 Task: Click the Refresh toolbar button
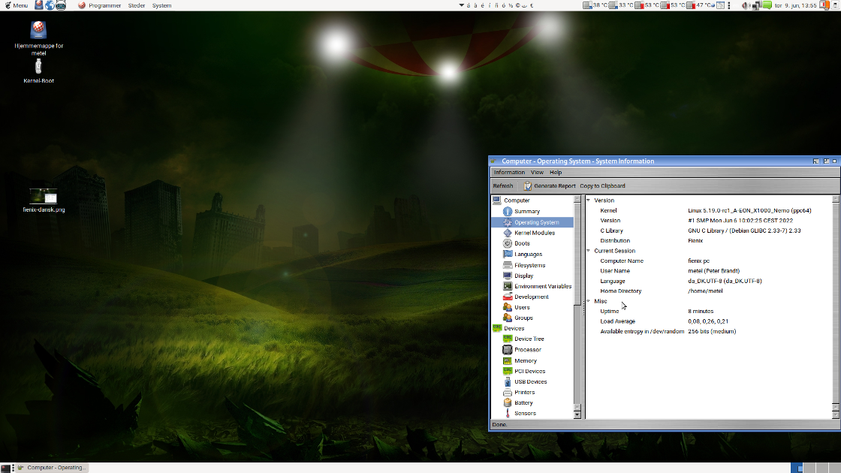tap(503, 186)
